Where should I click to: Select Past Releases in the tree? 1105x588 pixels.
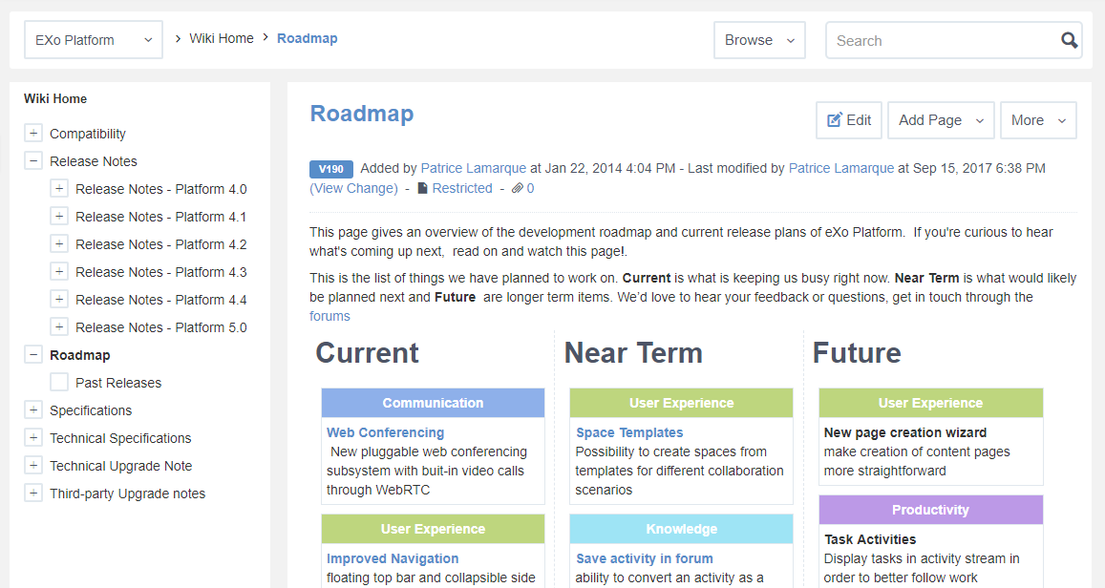click(x=118, y=383)
